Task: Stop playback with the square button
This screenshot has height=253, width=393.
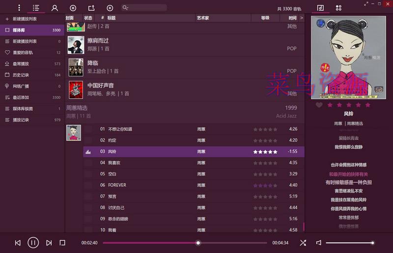Action: point(62,243)
